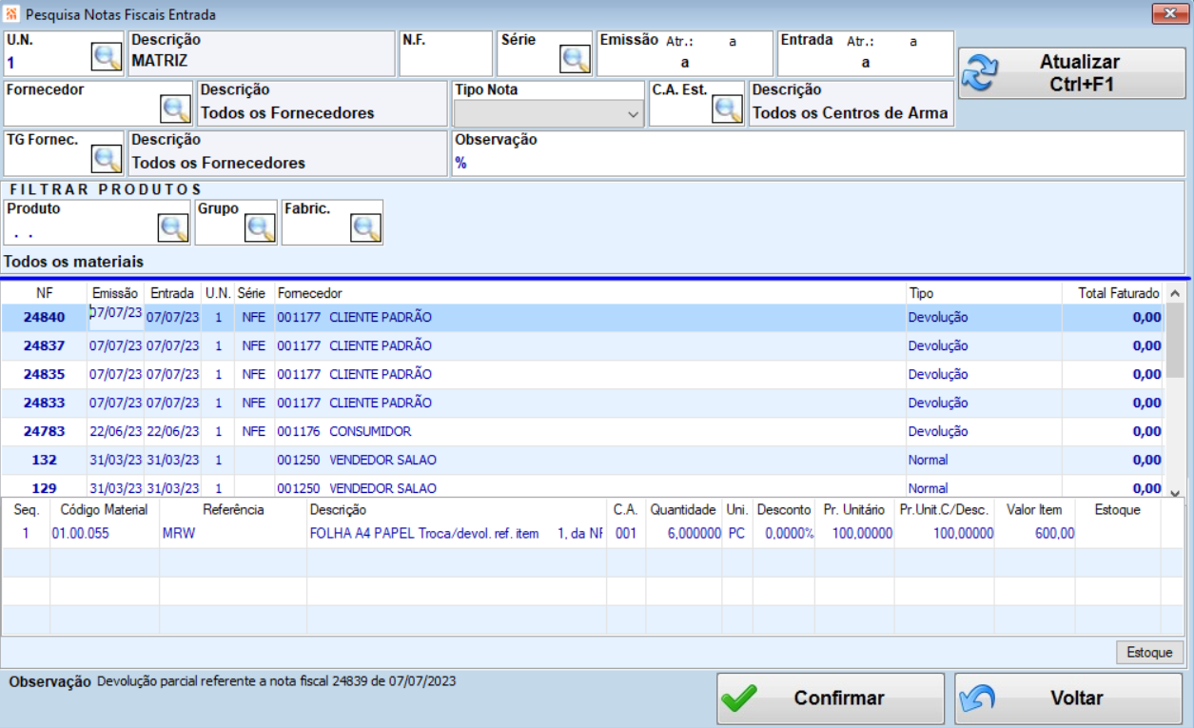Click in the N.F. input field
The width and height of the screenshot is (1194, 728).
[445, 53]
